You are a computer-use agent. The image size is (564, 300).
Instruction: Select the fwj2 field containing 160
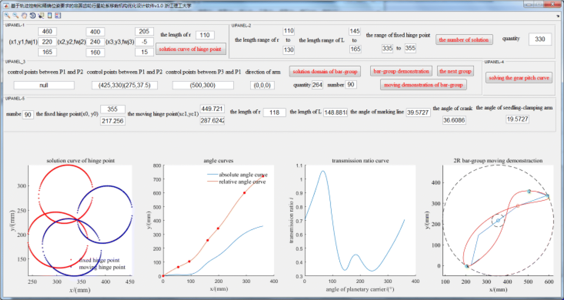coord(95,52)
